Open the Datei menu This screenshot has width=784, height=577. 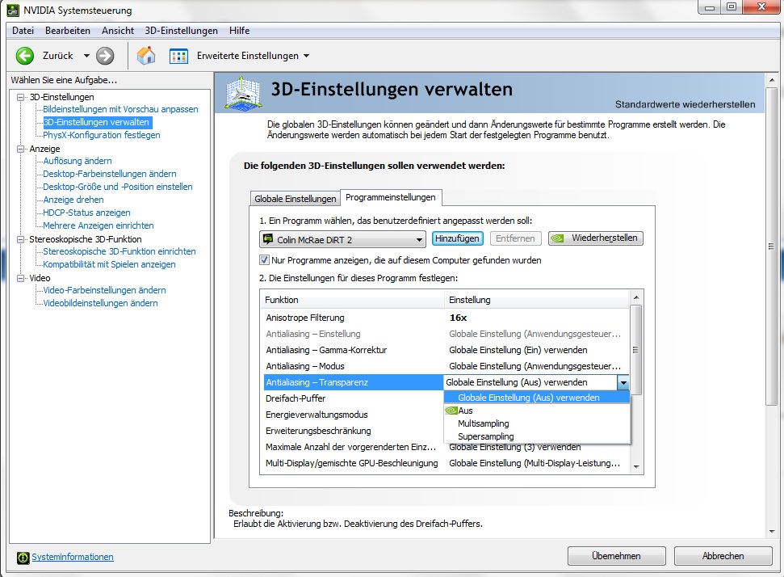click(x=23, y=31)
